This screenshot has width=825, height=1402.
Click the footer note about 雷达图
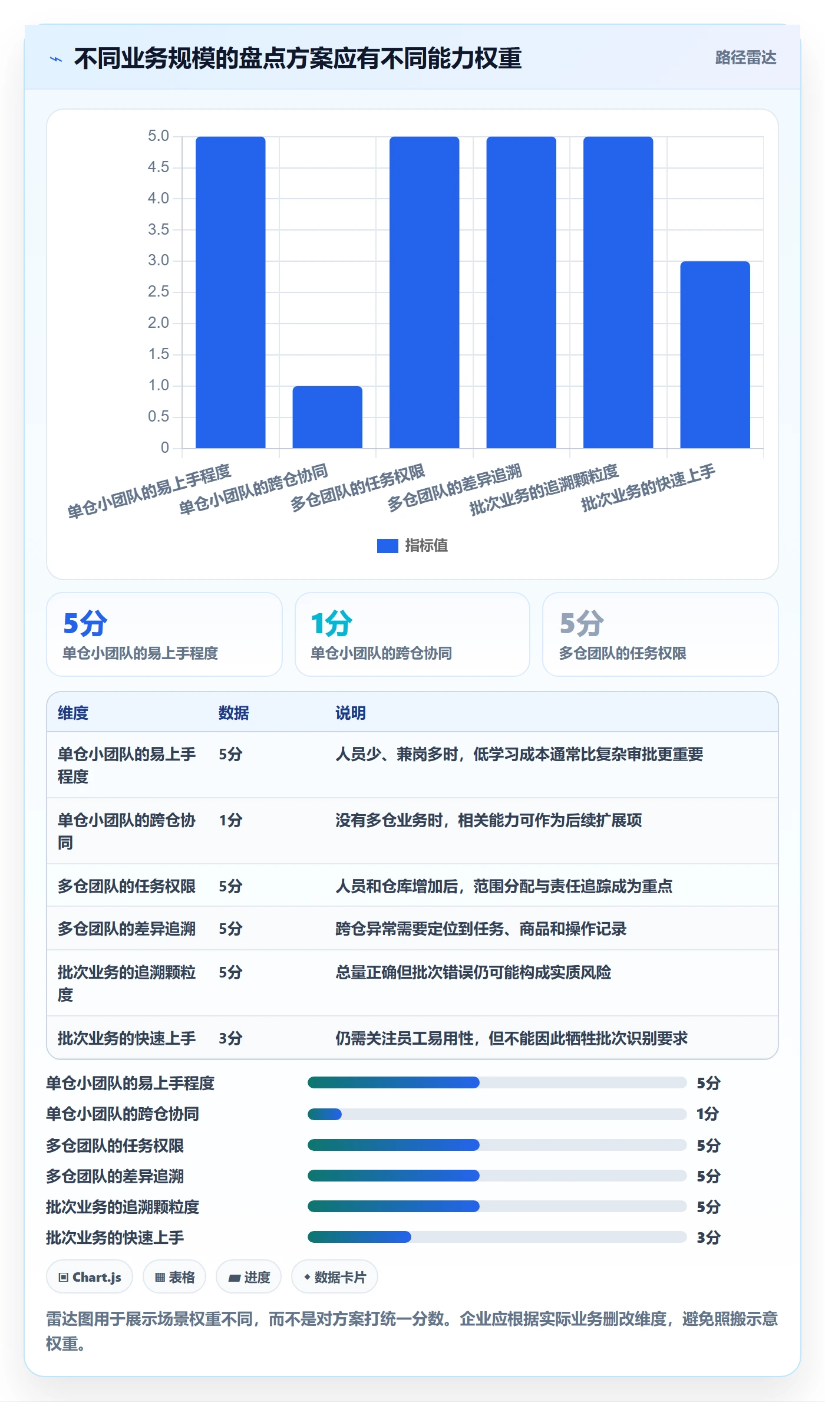(412, 1331)
